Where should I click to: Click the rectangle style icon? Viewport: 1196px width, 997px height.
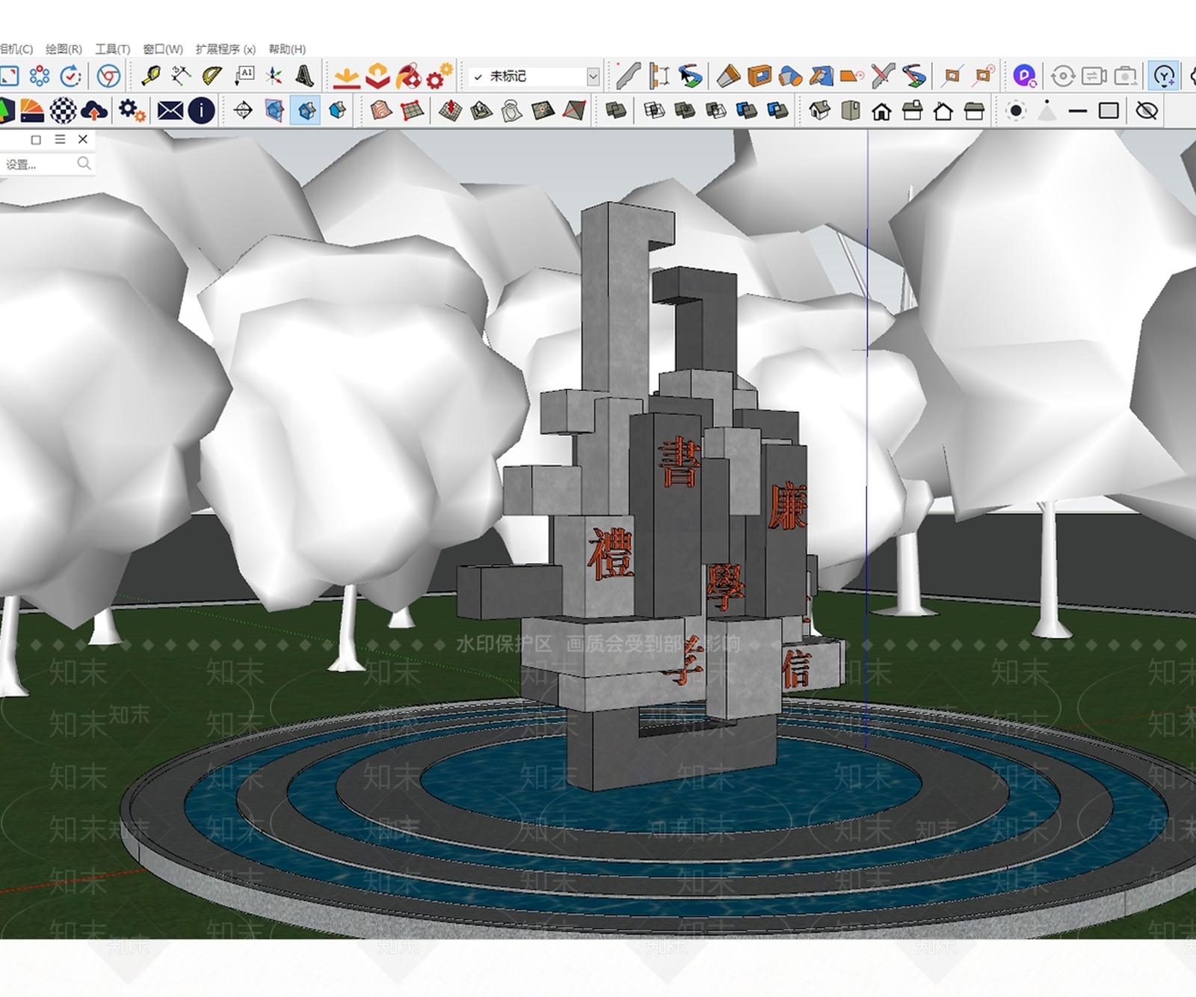[1109, 111]
